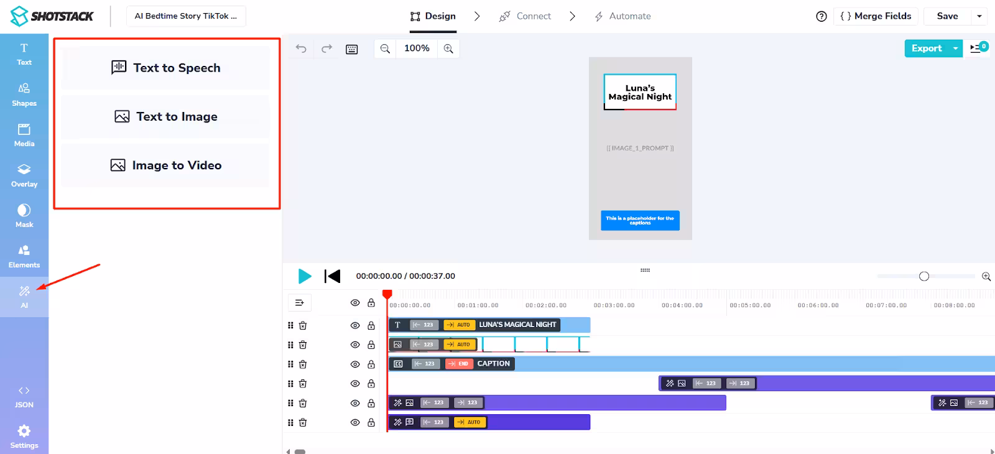Click the add track icon
Viewport: 995px width, 454px height.
300,302
